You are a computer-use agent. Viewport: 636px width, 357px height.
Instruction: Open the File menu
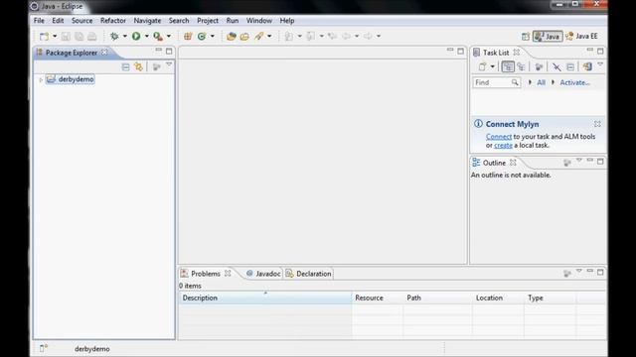click(x=39, y=20)
